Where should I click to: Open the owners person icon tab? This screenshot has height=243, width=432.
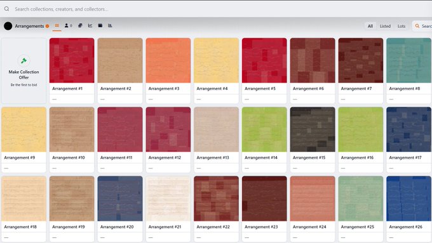(67, 25)
